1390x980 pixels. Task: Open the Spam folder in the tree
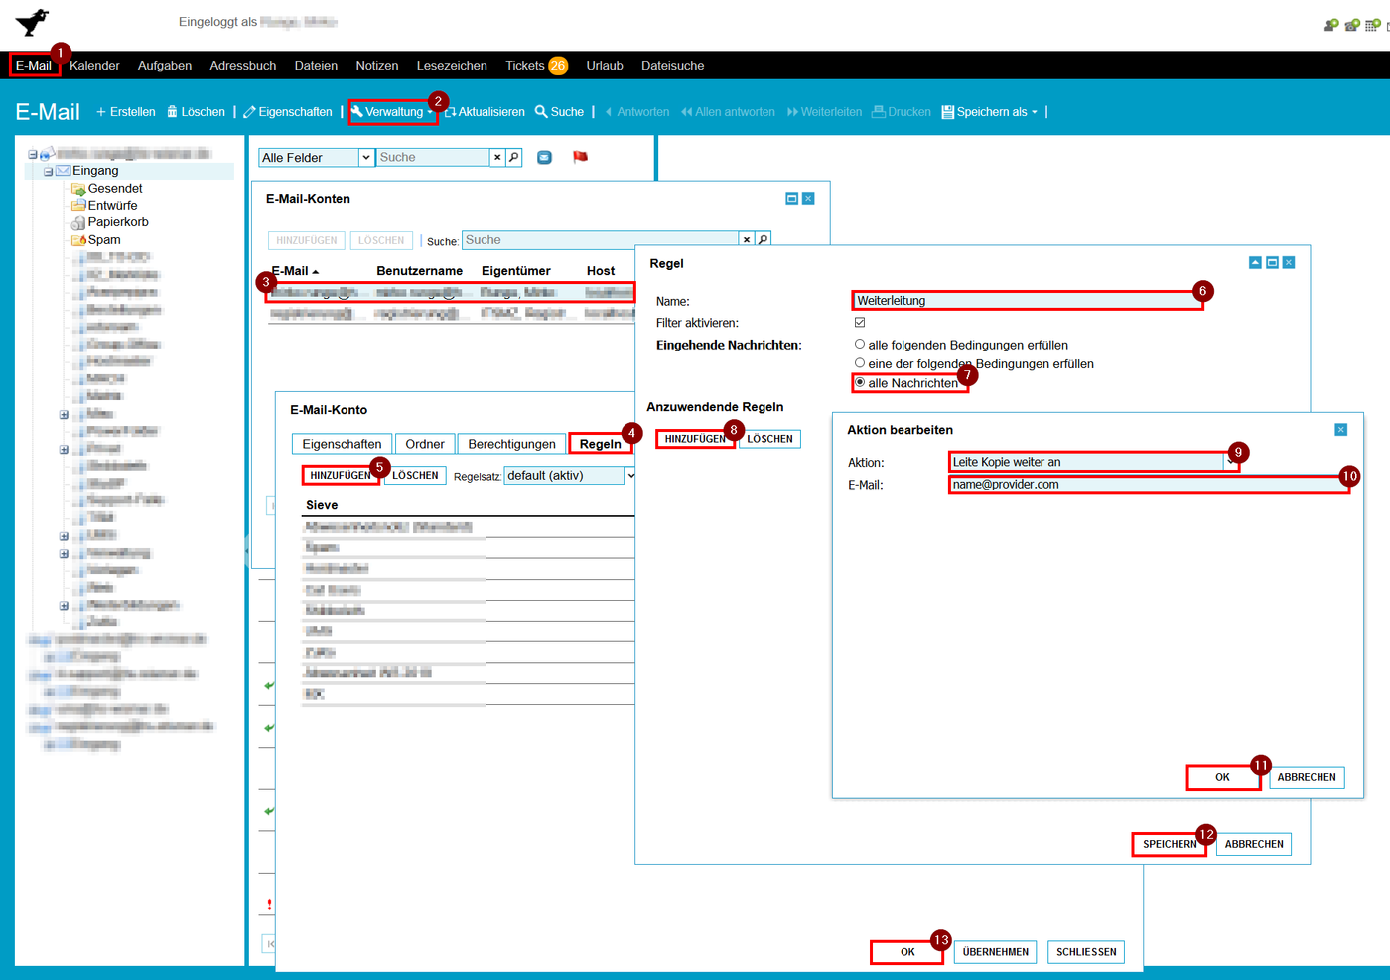click(103, 240)
